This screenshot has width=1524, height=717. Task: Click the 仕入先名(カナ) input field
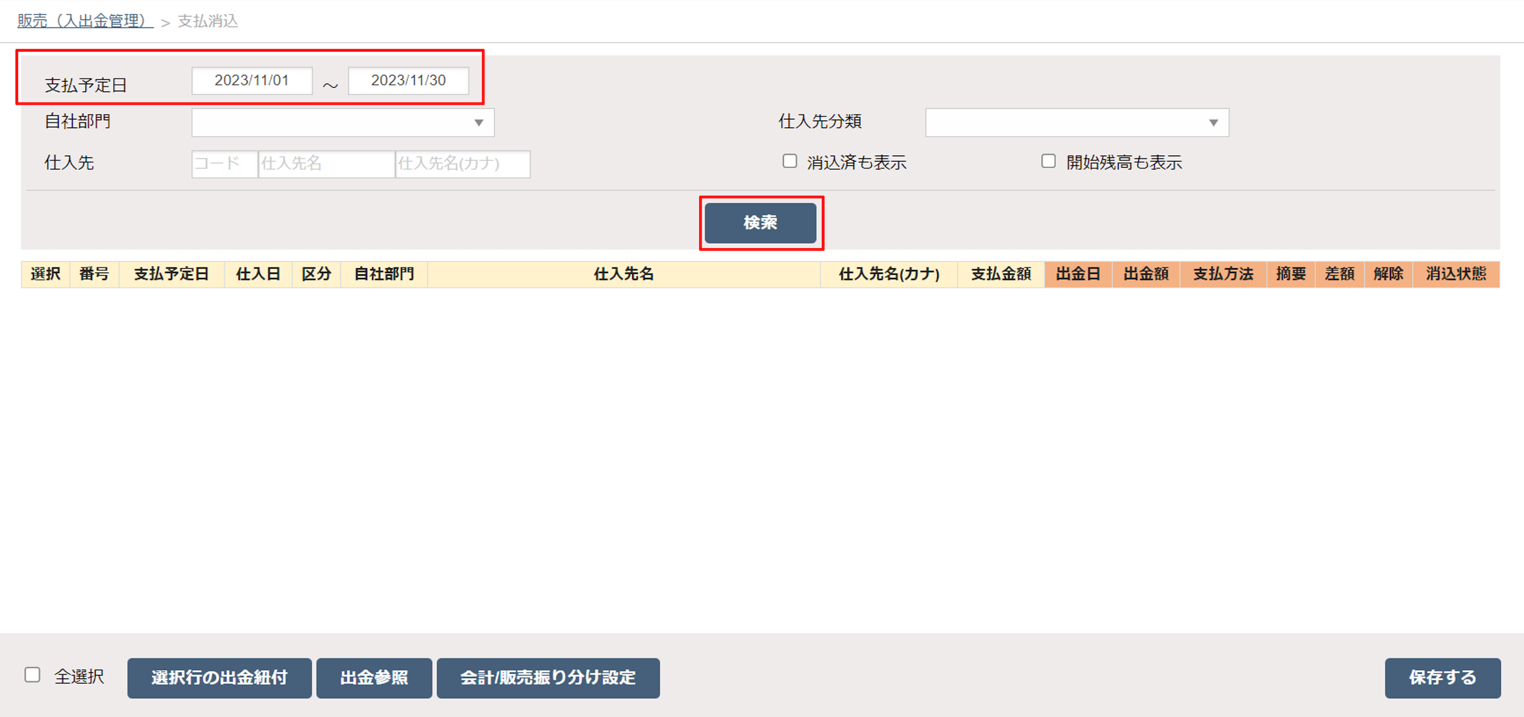point(462,163)
